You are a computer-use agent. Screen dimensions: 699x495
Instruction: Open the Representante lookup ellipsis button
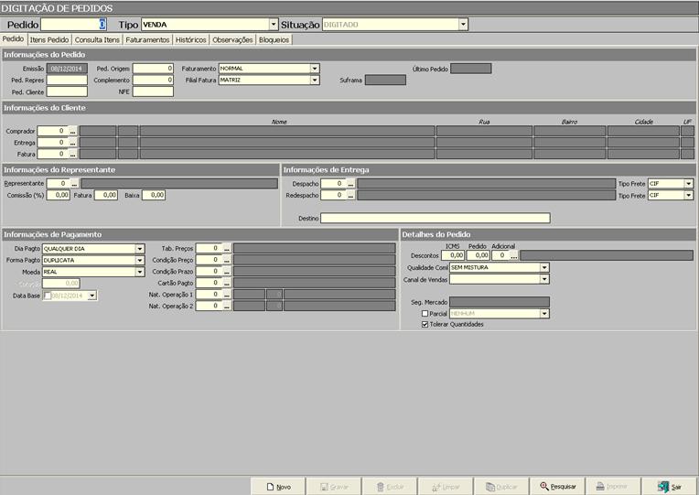tap(74, 183)
